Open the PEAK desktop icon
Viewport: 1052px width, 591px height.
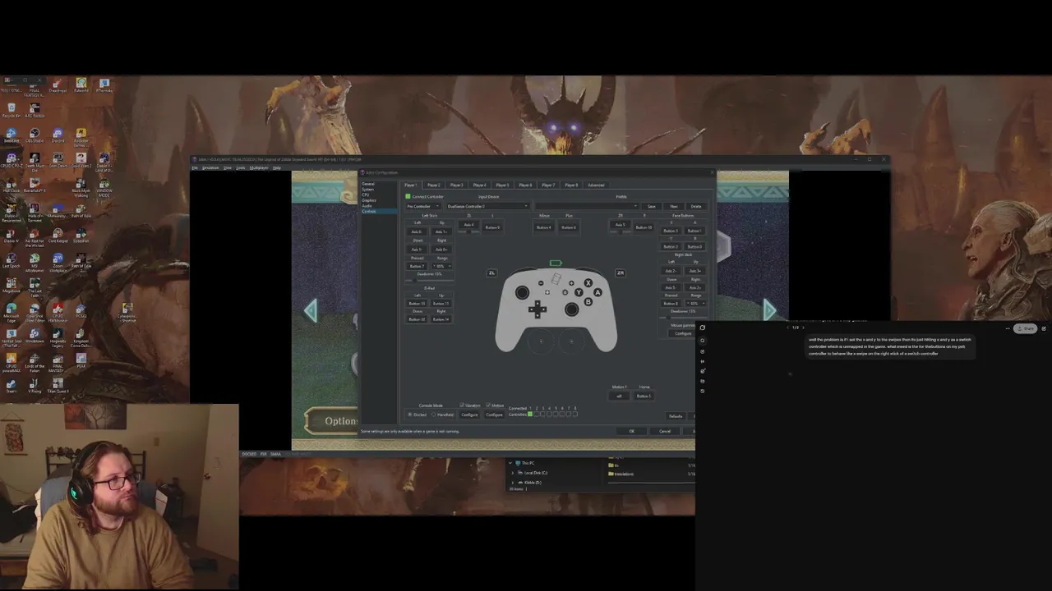click(x=81, y=360)
